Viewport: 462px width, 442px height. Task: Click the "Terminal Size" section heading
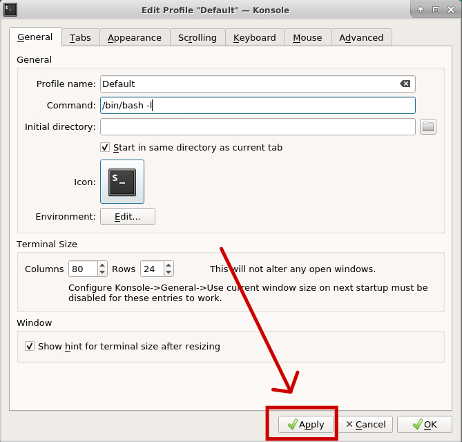point(47,244)
